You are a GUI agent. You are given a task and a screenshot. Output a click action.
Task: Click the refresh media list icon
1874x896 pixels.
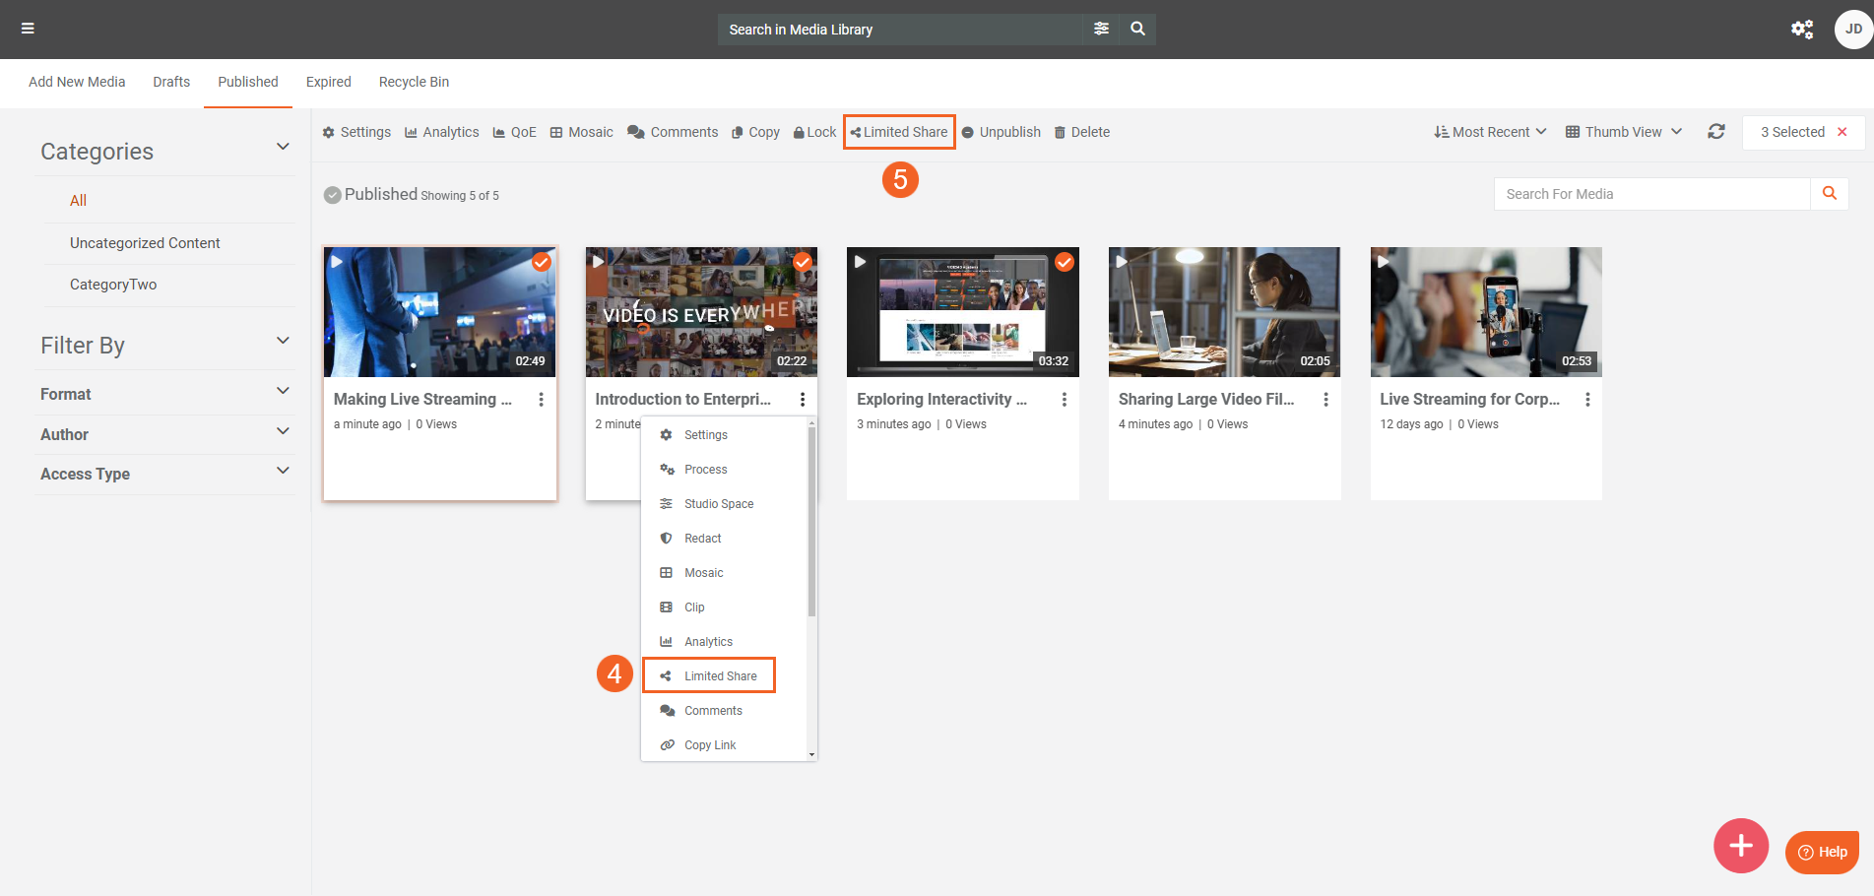(x=1715, y=132)
